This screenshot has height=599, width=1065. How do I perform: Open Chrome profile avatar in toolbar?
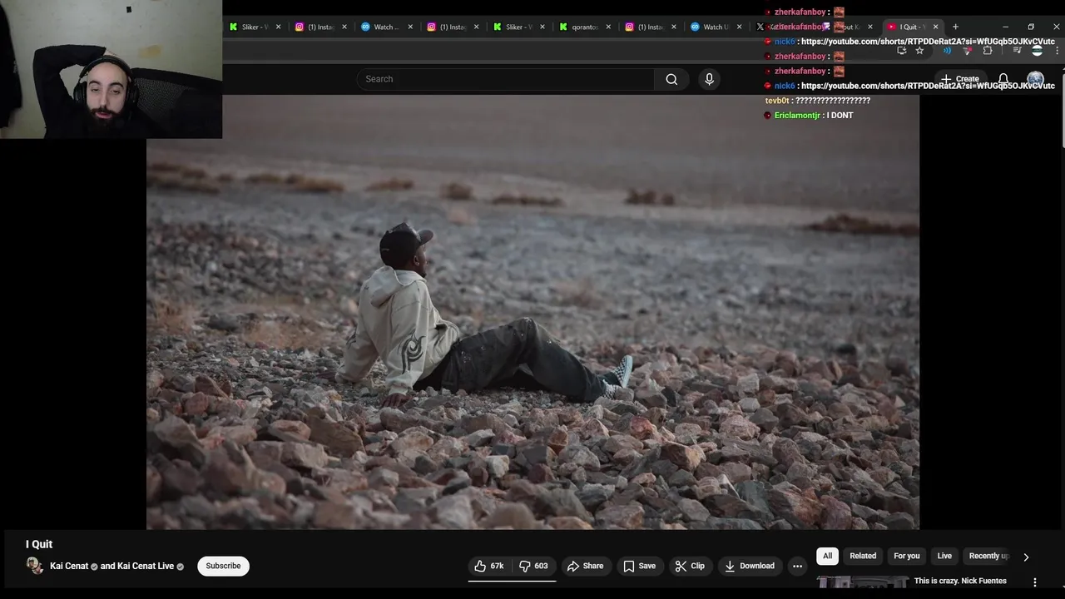(x=1037, y=51)
